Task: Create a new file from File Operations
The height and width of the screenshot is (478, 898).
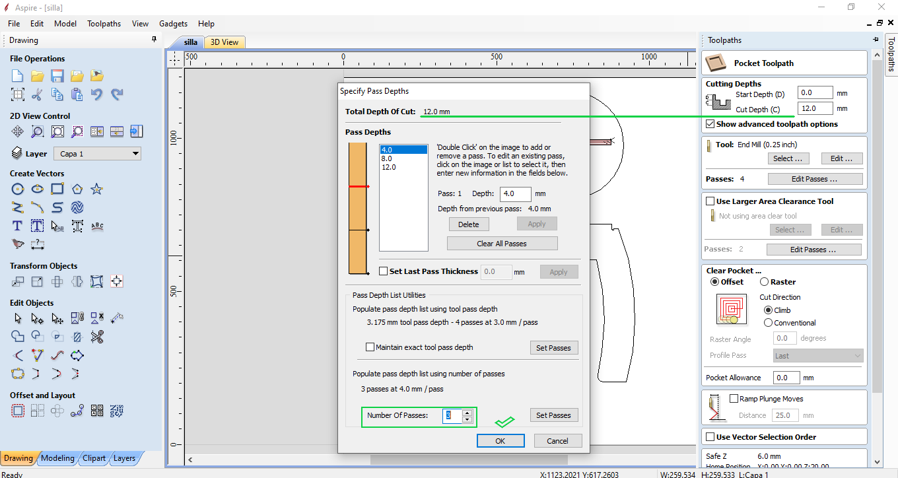Action: [x=18, y=76]
